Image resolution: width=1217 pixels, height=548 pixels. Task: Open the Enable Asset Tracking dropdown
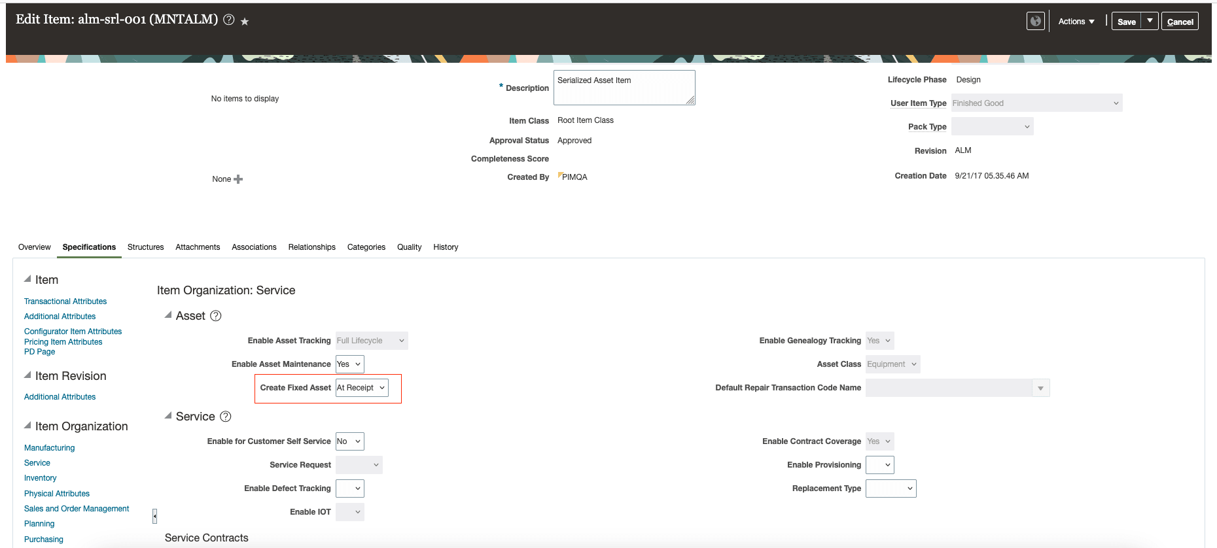pos(372,341)
